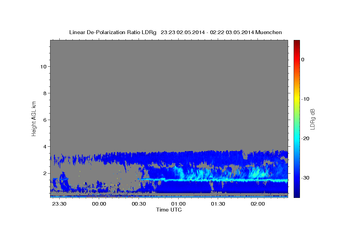This screenshot has width=356, height=237.
Task: Click the '01:30' time tick label
Action: pyautogui.click(x=218, y=204)
